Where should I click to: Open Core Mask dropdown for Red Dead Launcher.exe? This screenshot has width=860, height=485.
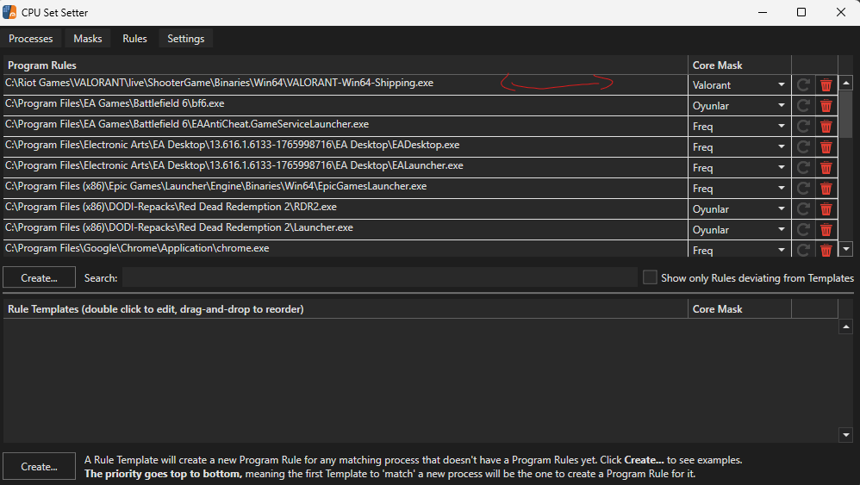pos(739,230)
